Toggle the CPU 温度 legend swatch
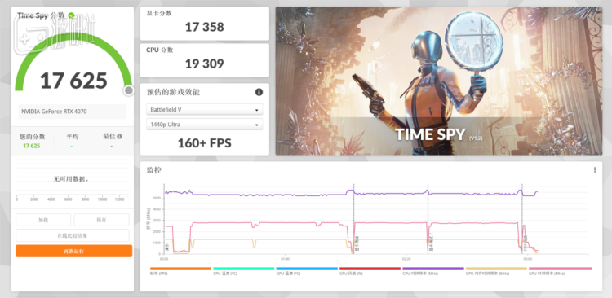 click(244, 269)
